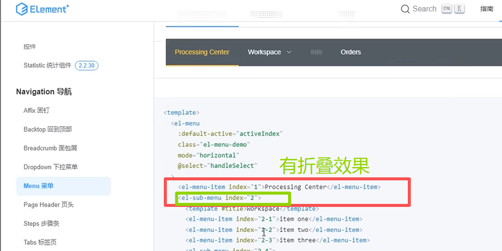This screenshot has width=502, height=251.
Task: Select Menu 菜单 sidebar item
Action: tap(64, 186)
